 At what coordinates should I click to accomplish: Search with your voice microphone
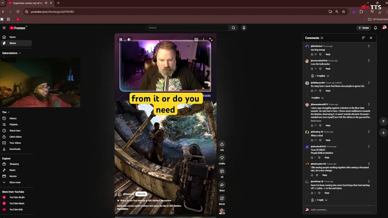[x=244, y=28]
